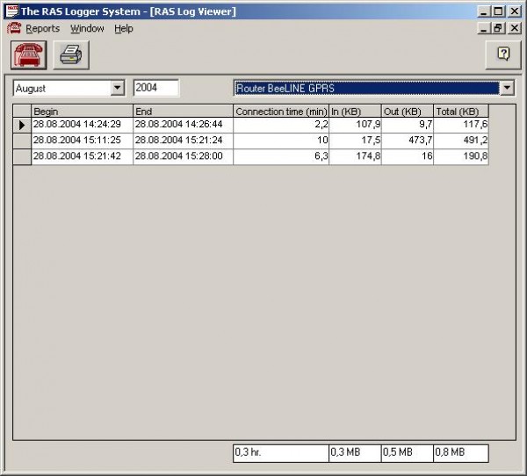The image size is (527, 476).
Task: Click the title bar application icon
Action: [11, 11]
